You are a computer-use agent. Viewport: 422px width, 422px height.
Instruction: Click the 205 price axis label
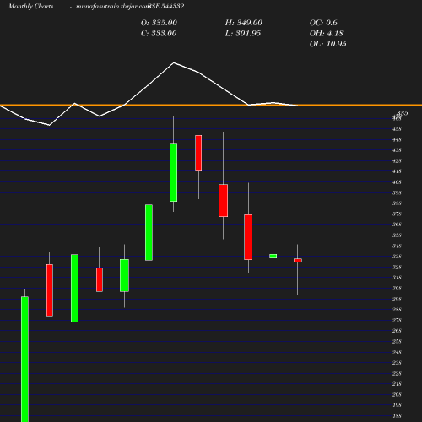click(397, 395)
